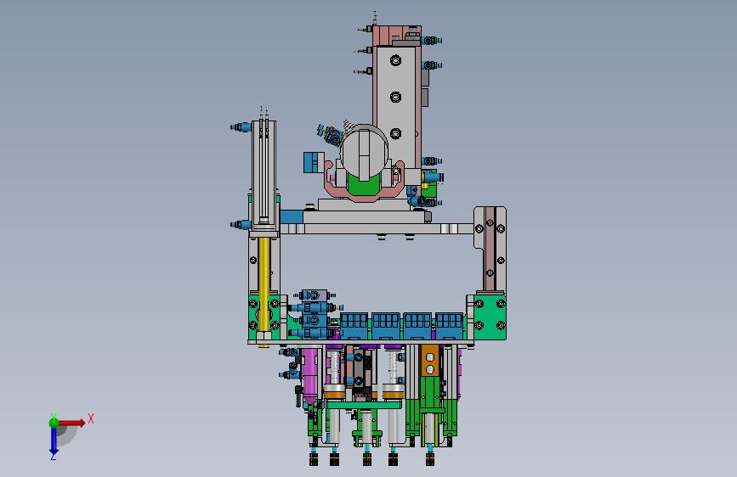Image resolution: width=737 pixels, height=477 pixels.
Task: Select the long horizontal gray crossbar plate
Action: [376, 228]
